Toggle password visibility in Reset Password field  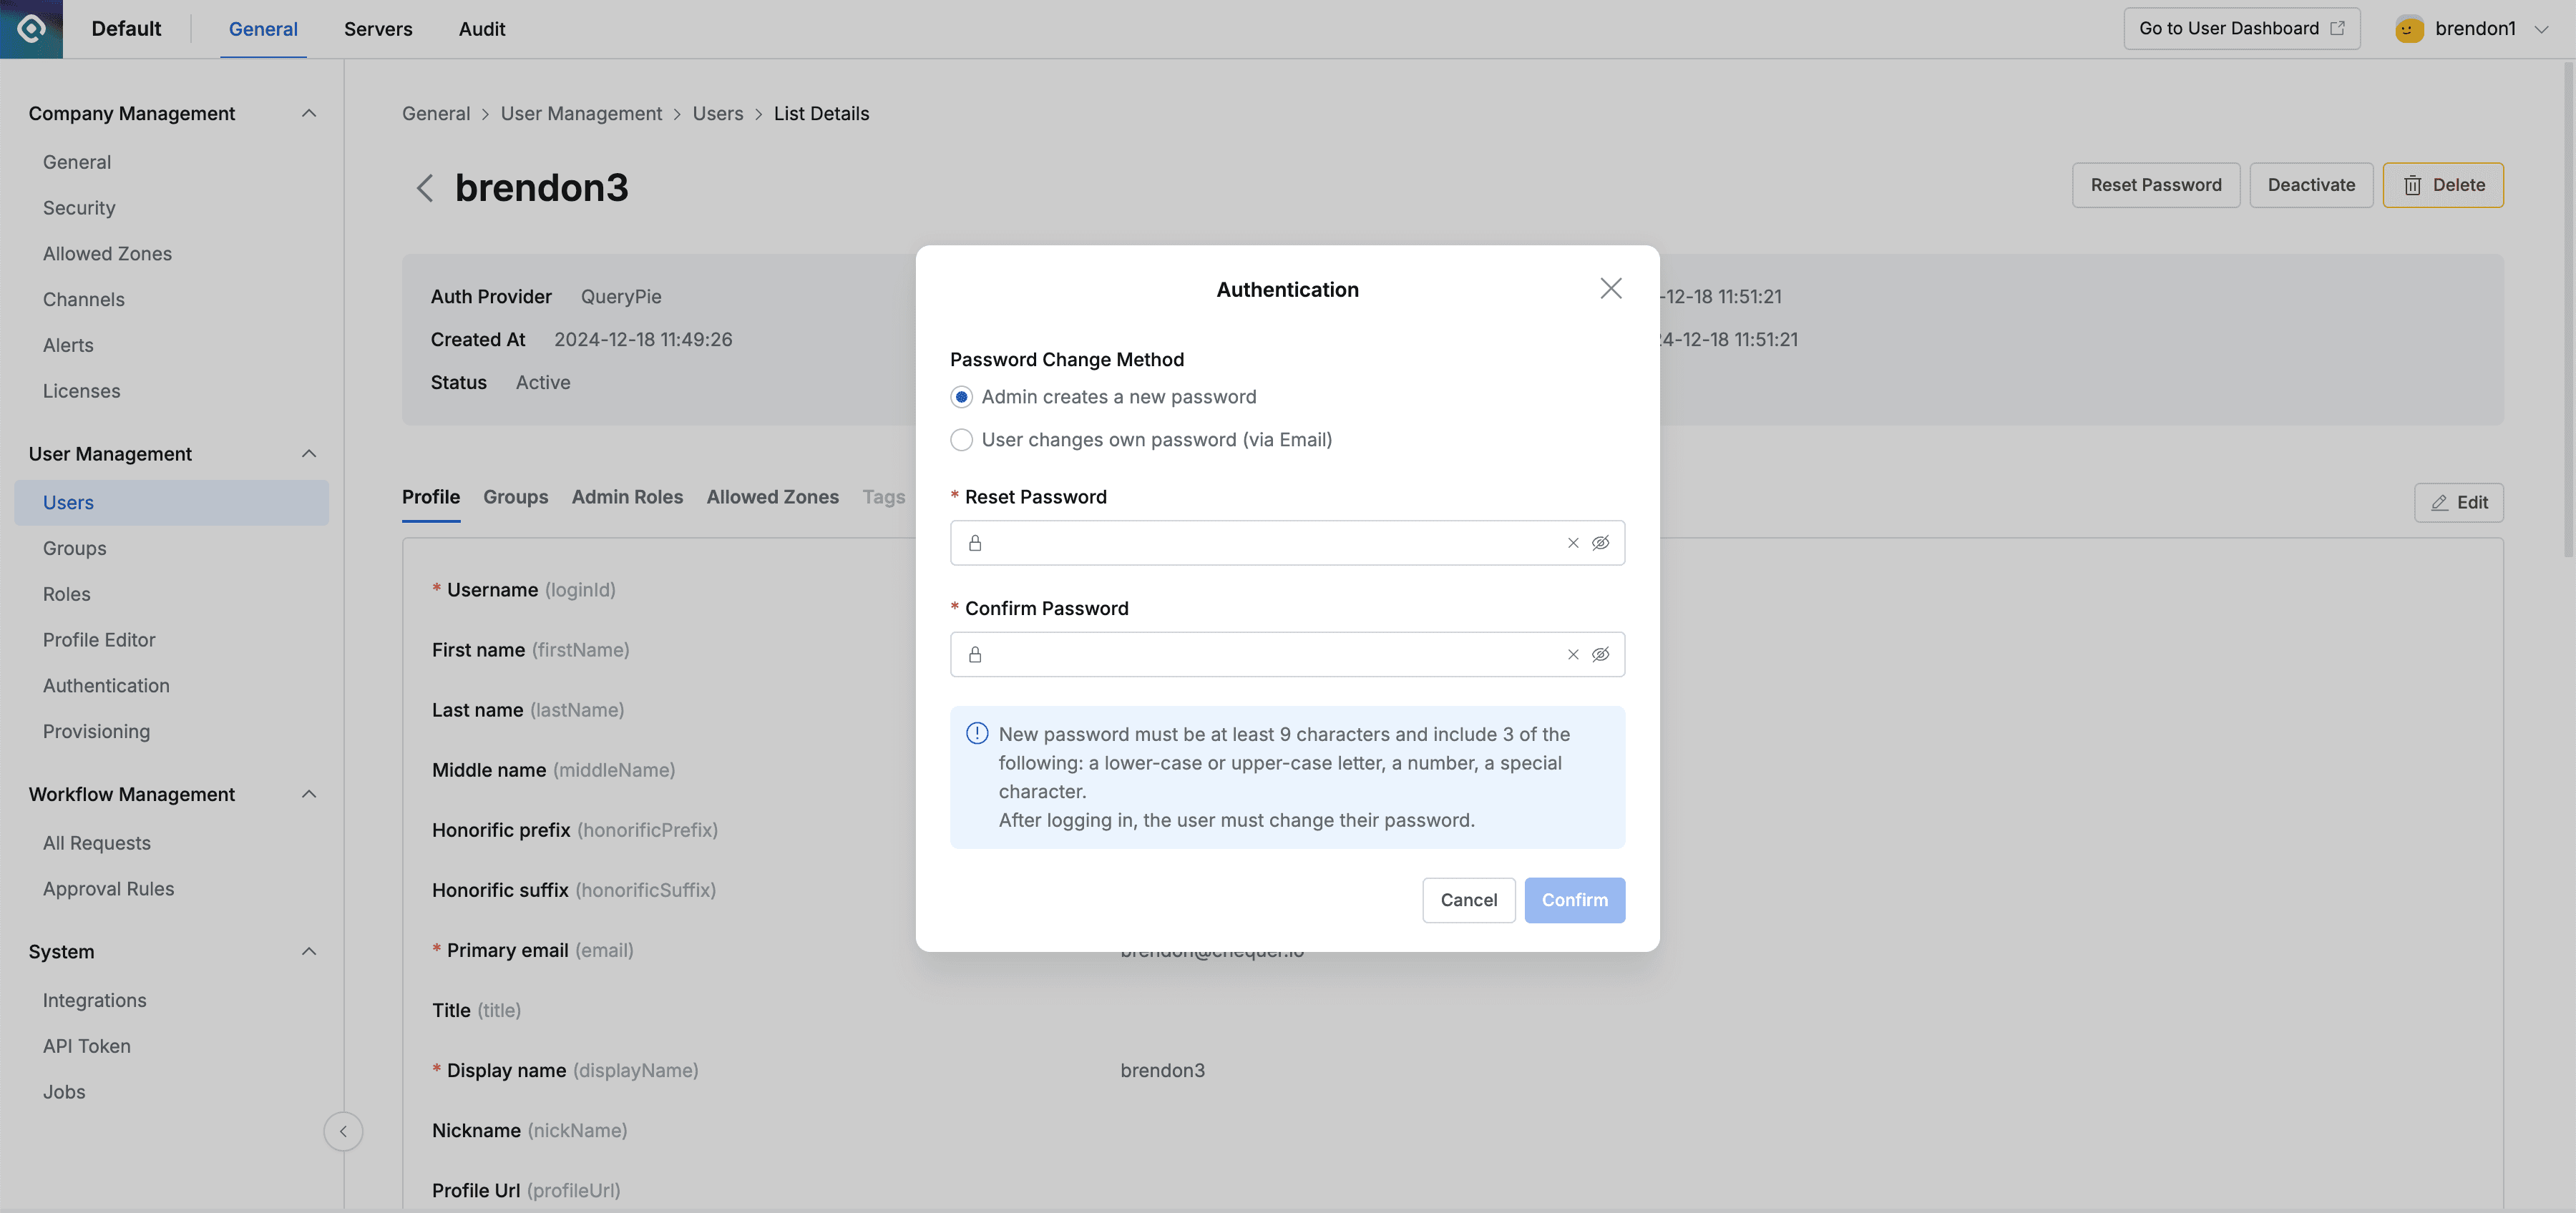pyautogui.click(x=1601, y=543)
